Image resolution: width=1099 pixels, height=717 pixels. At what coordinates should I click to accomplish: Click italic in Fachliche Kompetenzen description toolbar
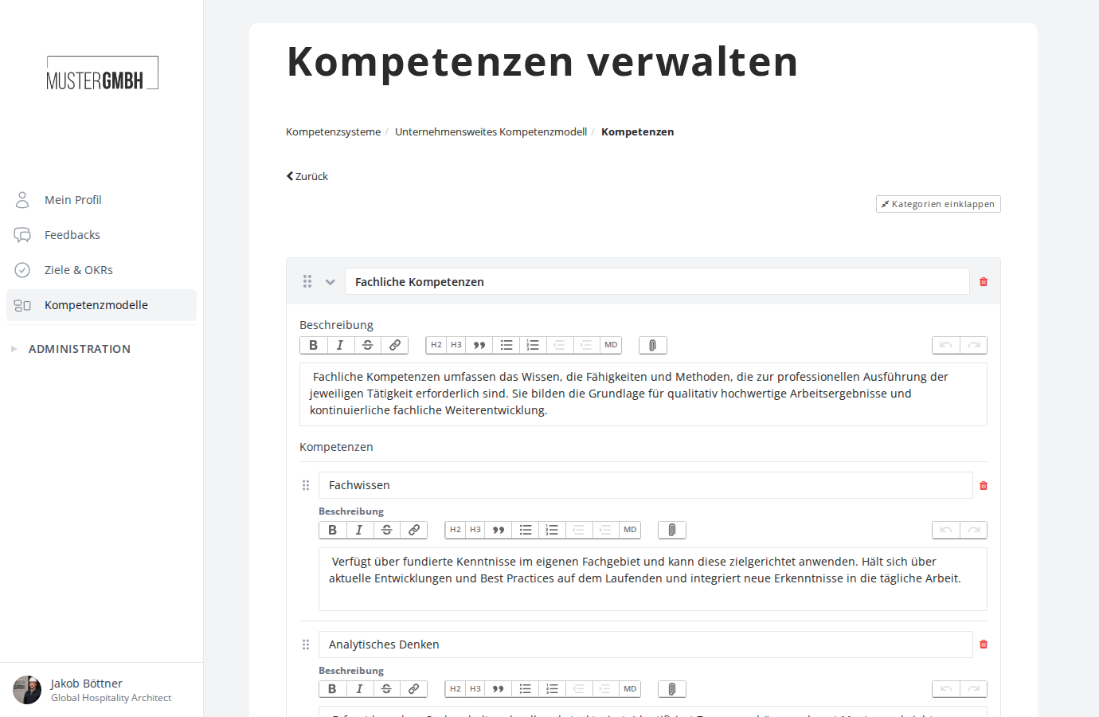coord(340,345)
